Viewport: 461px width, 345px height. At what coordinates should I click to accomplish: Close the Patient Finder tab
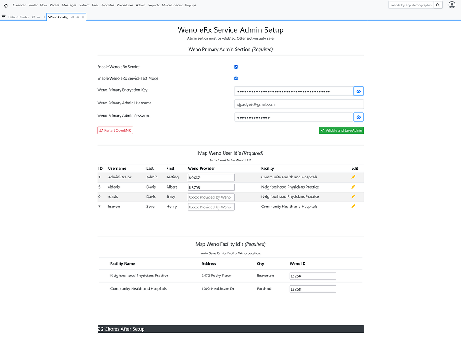(44, 17)
